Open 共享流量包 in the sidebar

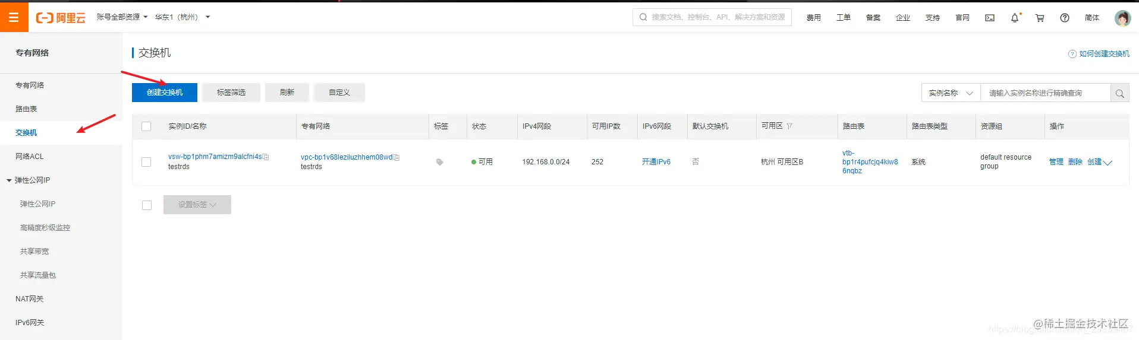coord(38,275)
